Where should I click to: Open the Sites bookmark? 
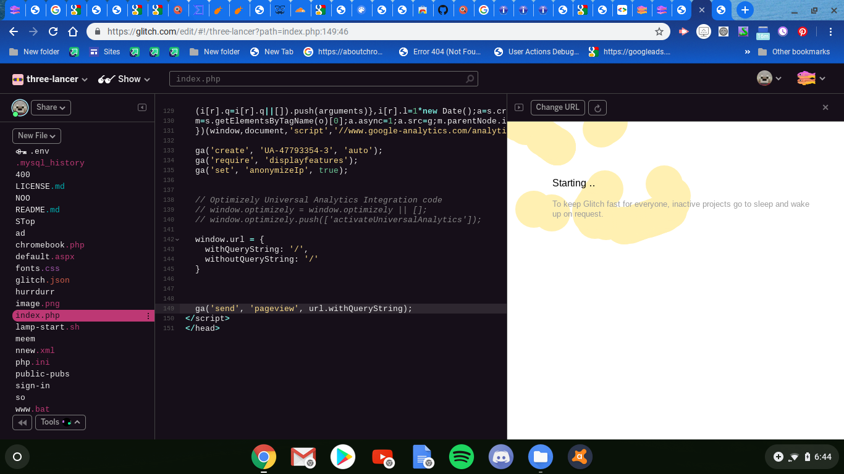coord(104,52)
